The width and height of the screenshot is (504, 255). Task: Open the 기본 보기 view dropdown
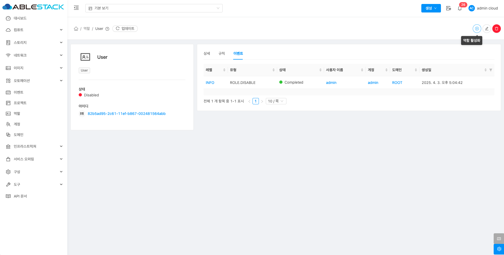point(154,8)
